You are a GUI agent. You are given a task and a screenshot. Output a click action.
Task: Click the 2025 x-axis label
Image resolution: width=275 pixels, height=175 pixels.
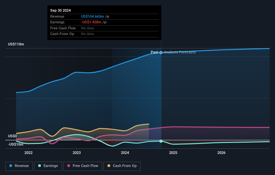[173, 153]
